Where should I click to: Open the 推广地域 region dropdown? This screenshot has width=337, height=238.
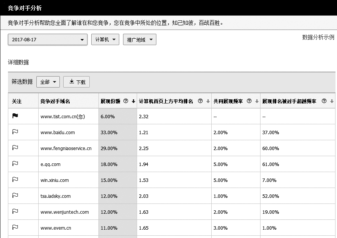click(x=139, y=40)
